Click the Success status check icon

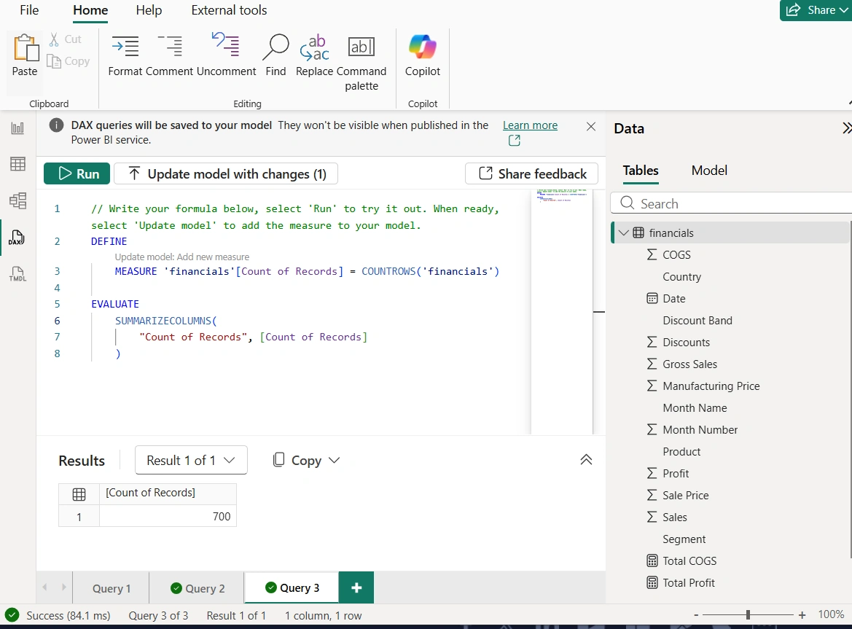pyautogui.click(x=12, y=615)
